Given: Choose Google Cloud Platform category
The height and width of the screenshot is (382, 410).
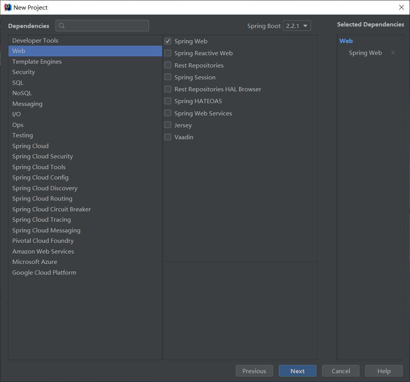Looking at the screenshot, I should point(85,272).
